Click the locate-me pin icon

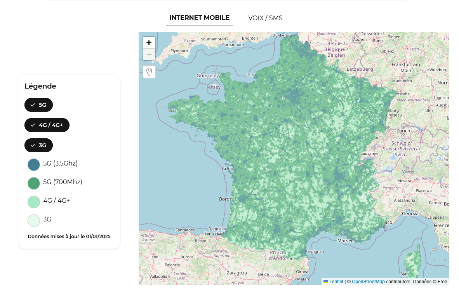pyautogui.click(x=149, y=72)
